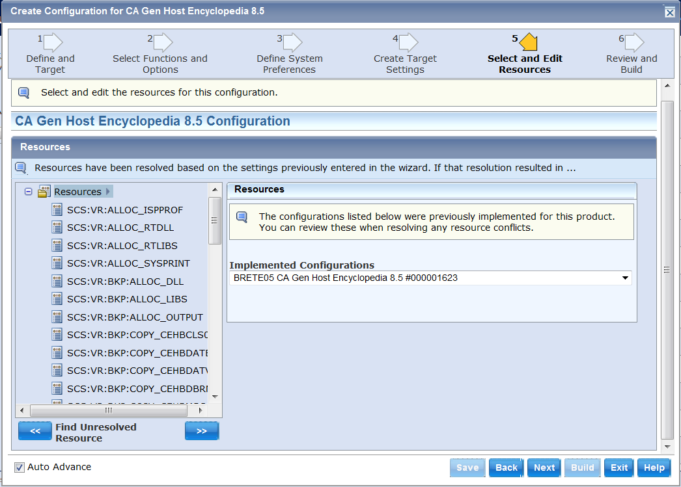Image resolution: width=681 pixels, height=487 pixels.
Task: Find next unresolved resource with >> button
Action: coord(202,430)
